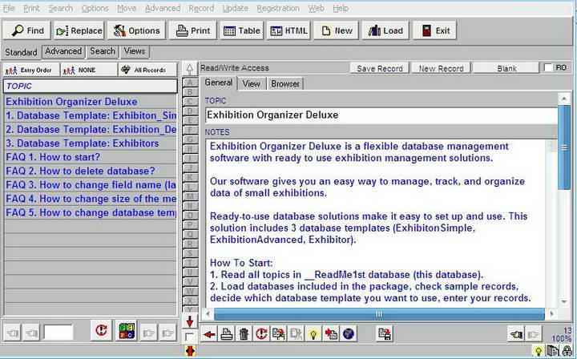The width and height of the screenshot is (577, 359).
Task: Switch to the Advanced toolbar tab
Action: 63,51
